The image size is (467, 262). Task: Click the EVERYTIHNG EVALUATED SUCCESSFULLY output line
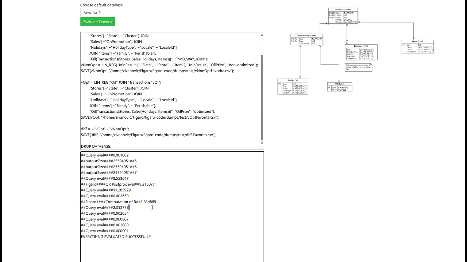[x=116, y=237]
